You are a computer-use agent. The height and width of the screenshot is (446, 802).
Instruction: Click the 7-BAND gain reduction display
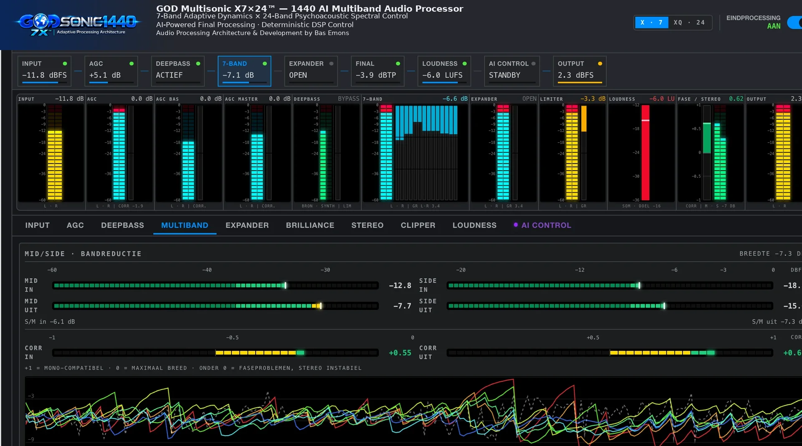[x=426, y=153]
